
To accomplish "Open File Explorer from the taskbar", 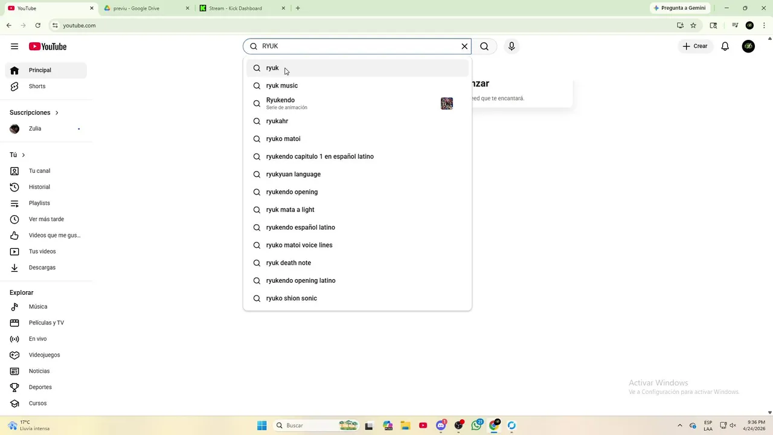I will (405, 425).
